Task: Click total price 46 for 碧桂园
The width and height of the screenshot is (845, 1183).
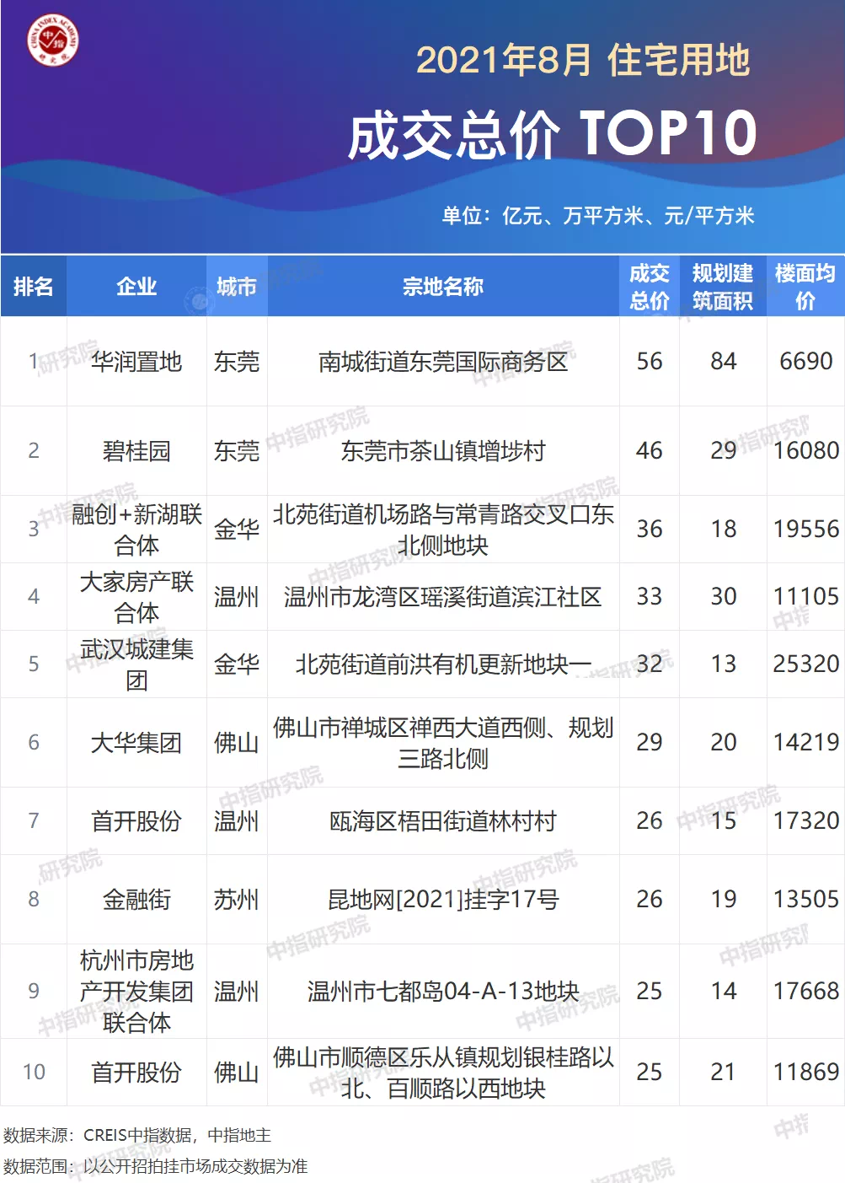Action: click(x=650, y=451)
